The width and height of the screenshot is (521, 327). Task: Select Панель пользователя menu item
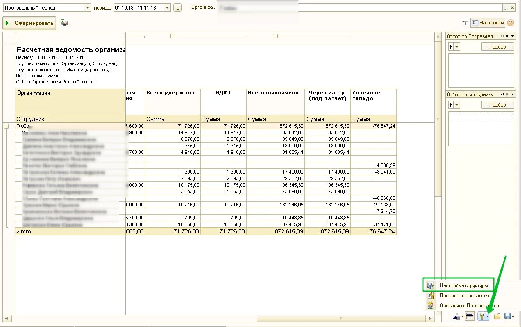[x=464, y=296]
